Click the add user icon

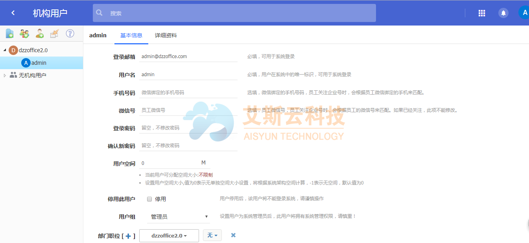[x=40, y=33]
